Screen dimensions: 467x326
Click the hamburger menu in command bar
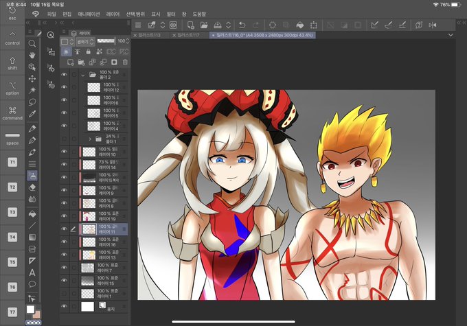click(x=138, y=25)
